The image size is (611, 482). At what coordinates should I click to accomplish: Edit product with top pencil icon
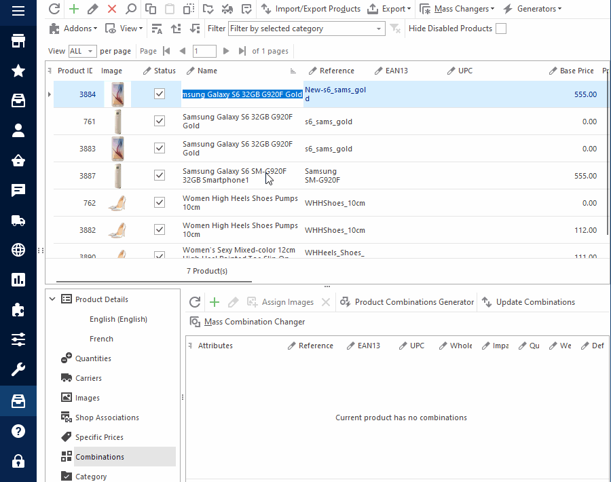[x=93, y=9]
